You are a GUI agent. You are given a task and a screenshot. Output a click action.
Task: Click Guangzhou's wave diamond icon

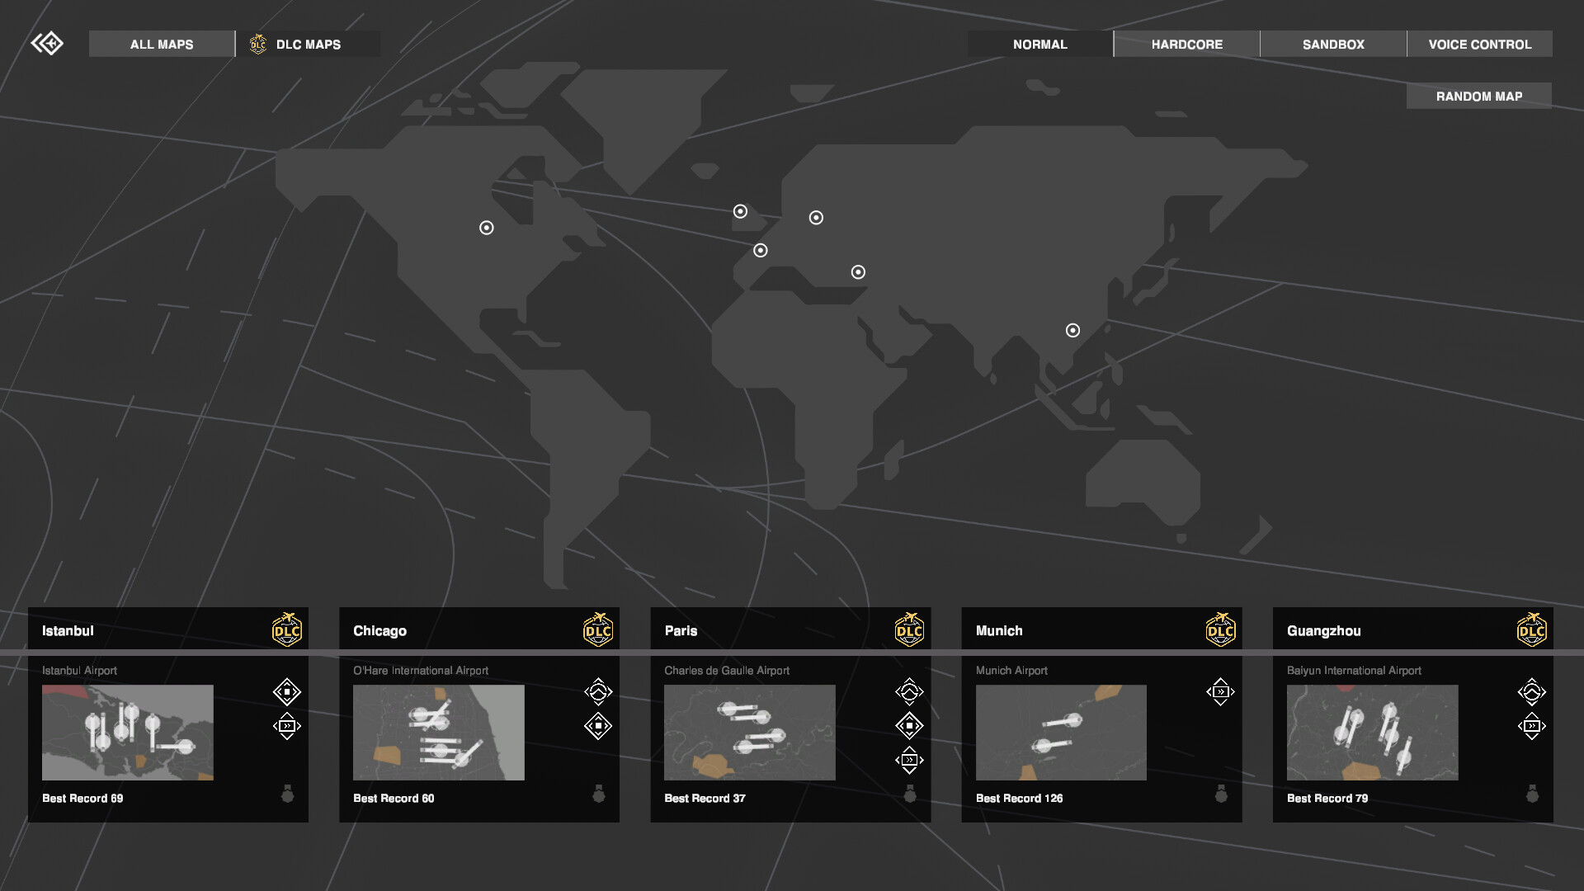(x=1532, y=691)
